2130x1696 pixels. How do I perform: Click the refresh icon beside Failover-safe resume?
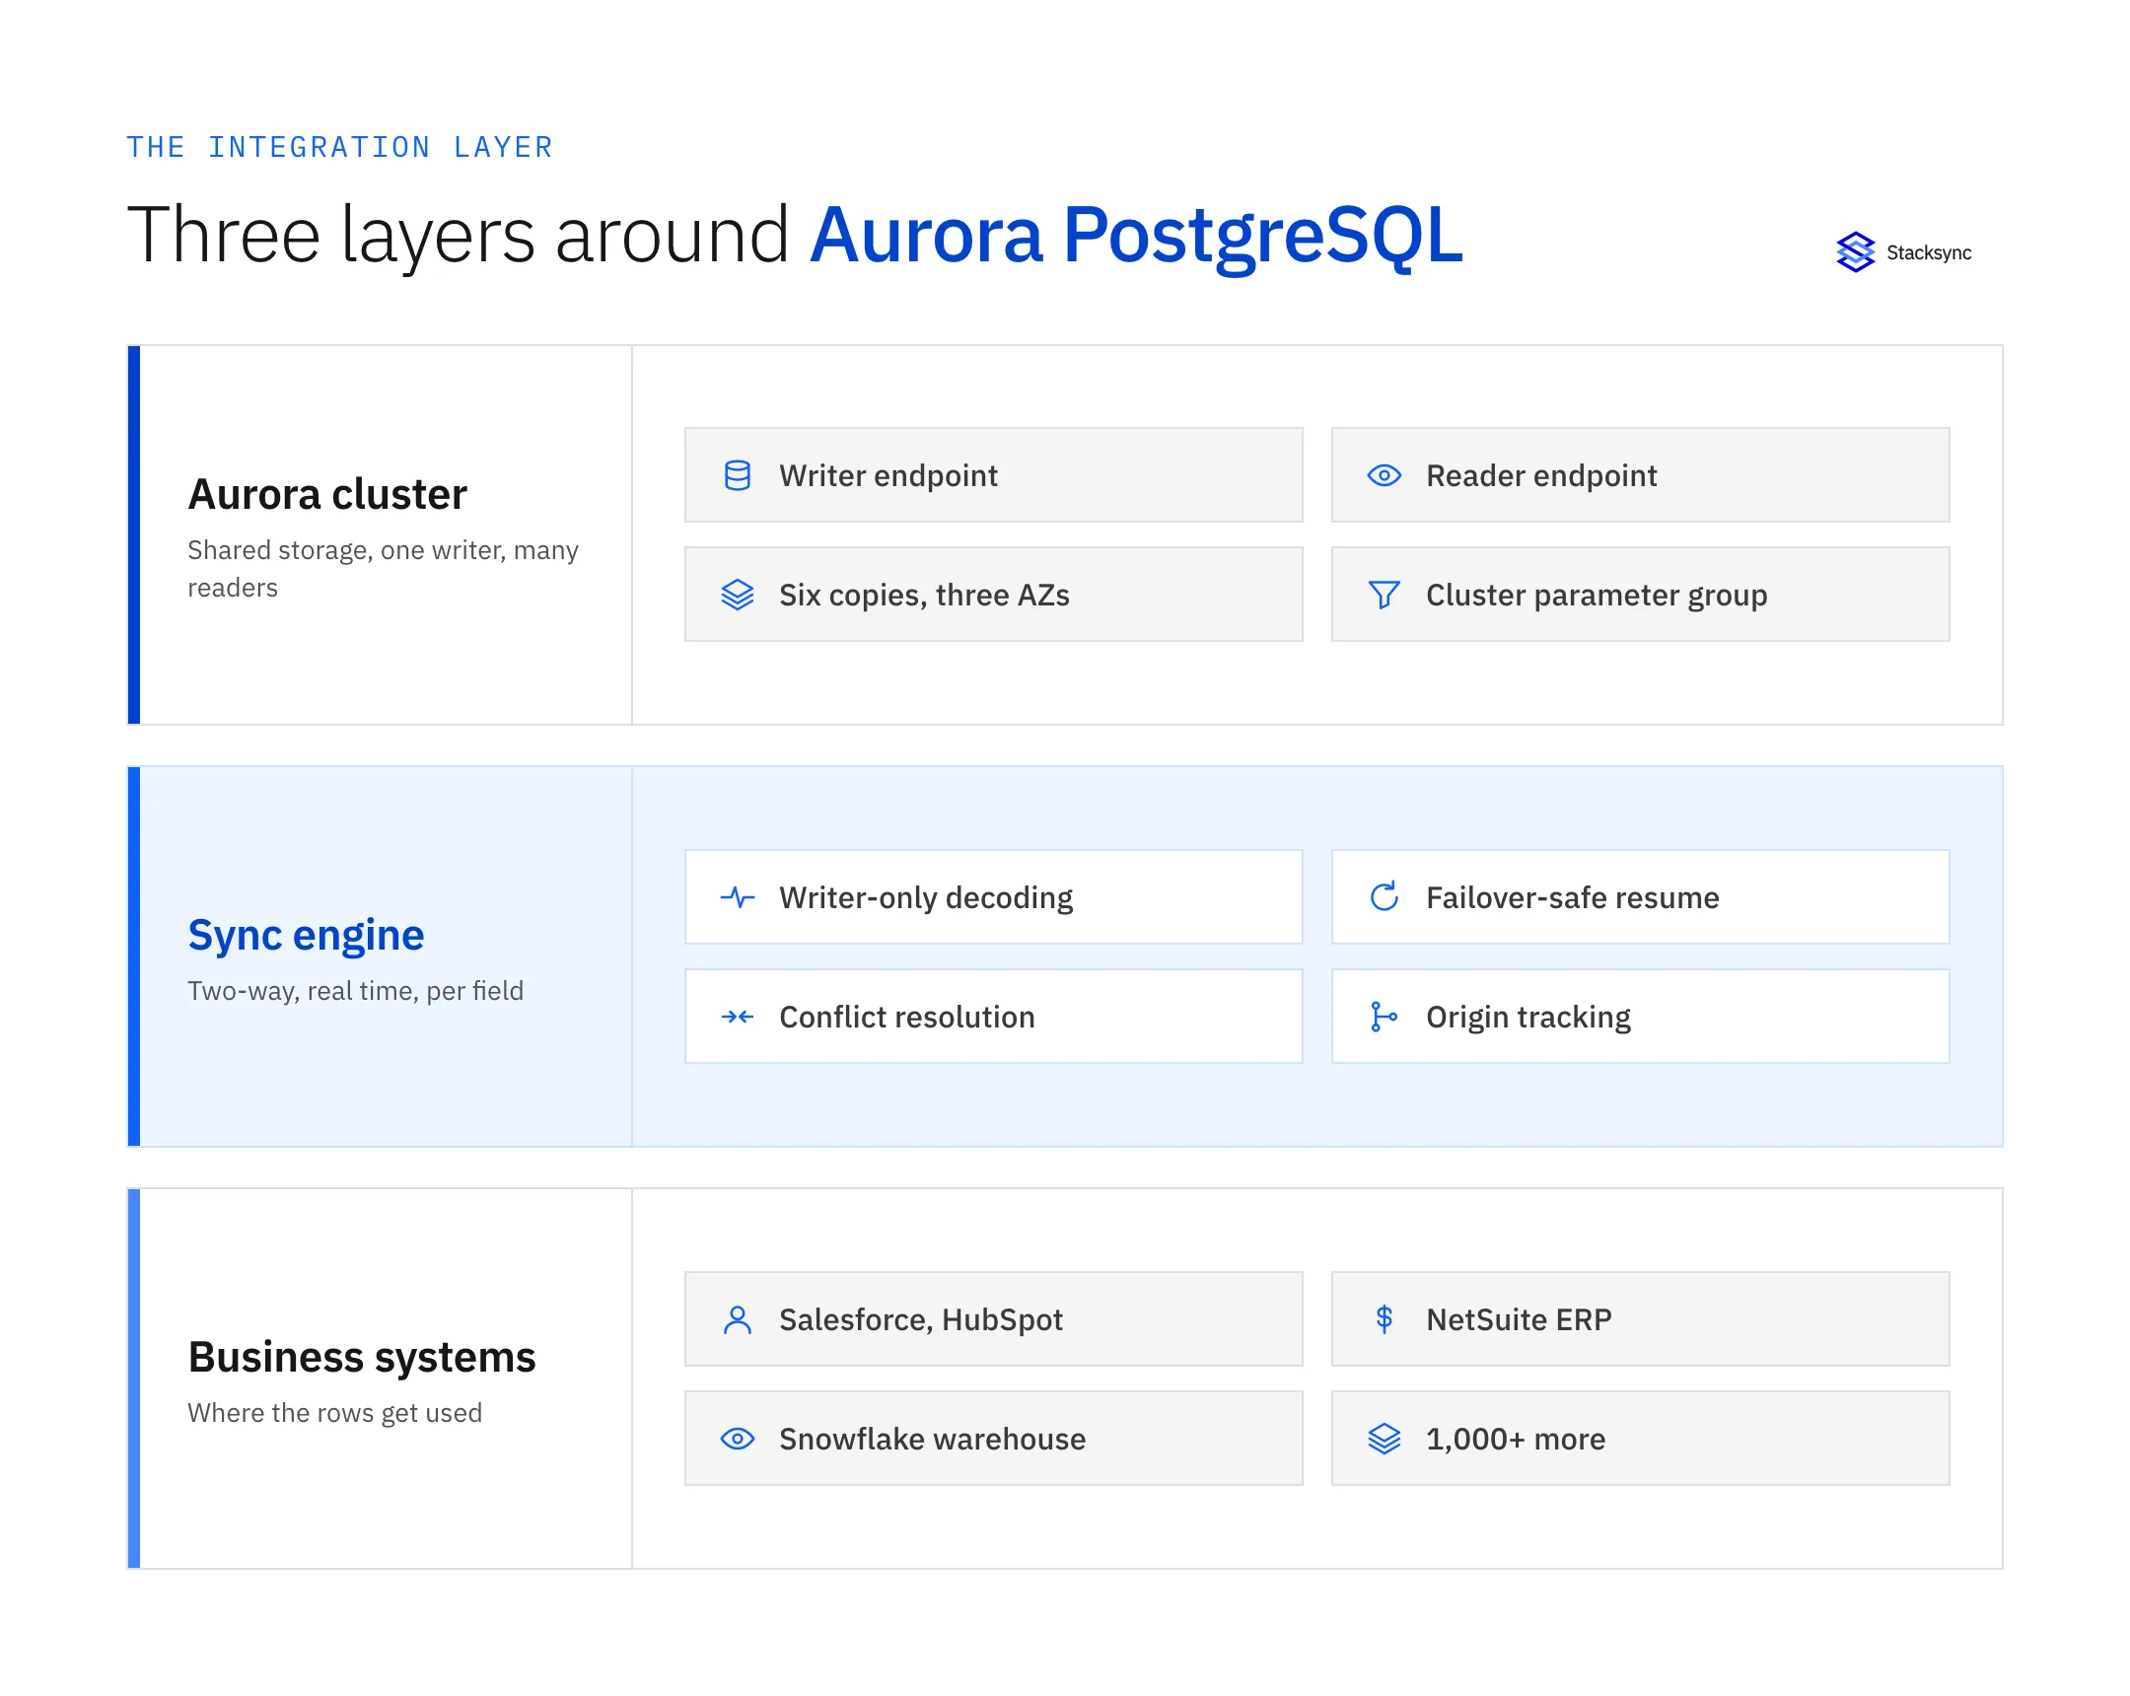[1384, 897]
